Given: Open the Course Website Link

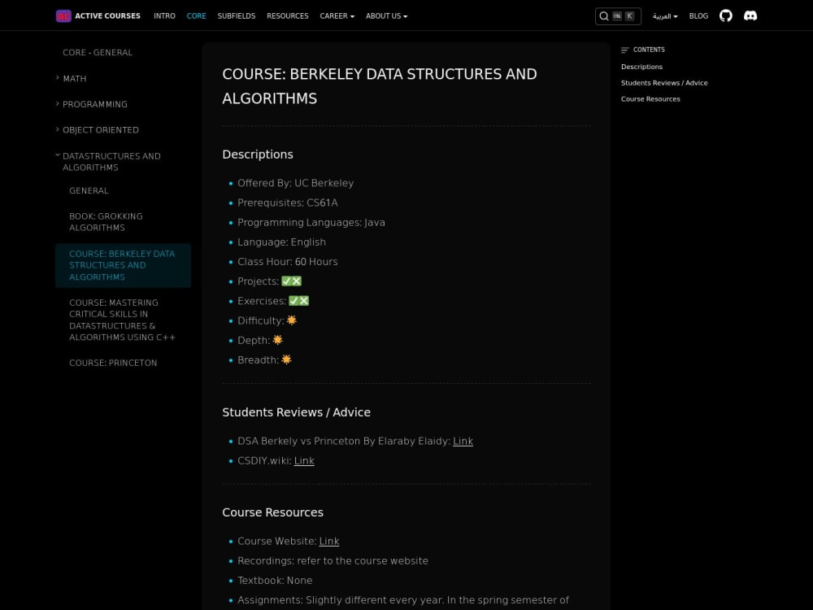Looking at the screenshot, I should click(328, 541).
